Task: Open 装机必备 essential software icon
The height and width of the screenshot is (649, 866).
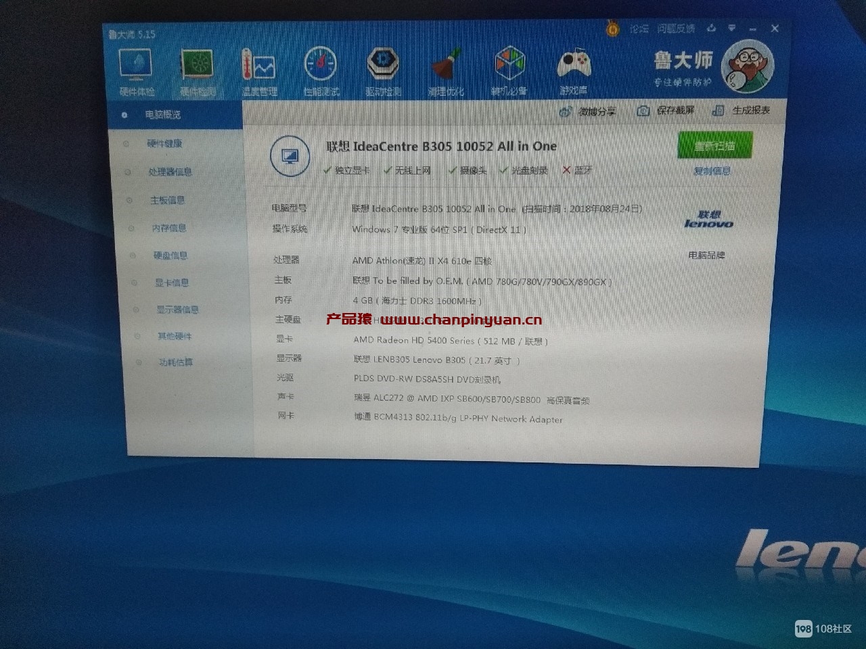Action: tap(509, 72)
